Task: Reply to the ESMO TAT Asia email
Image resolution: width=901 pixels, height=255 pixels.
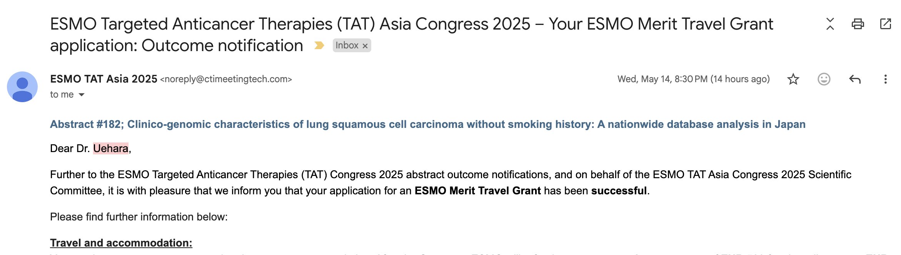Action: (854, 79)
